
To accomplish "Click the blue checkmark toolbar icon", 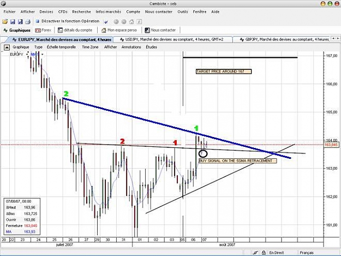I will [x=106, y=22].
